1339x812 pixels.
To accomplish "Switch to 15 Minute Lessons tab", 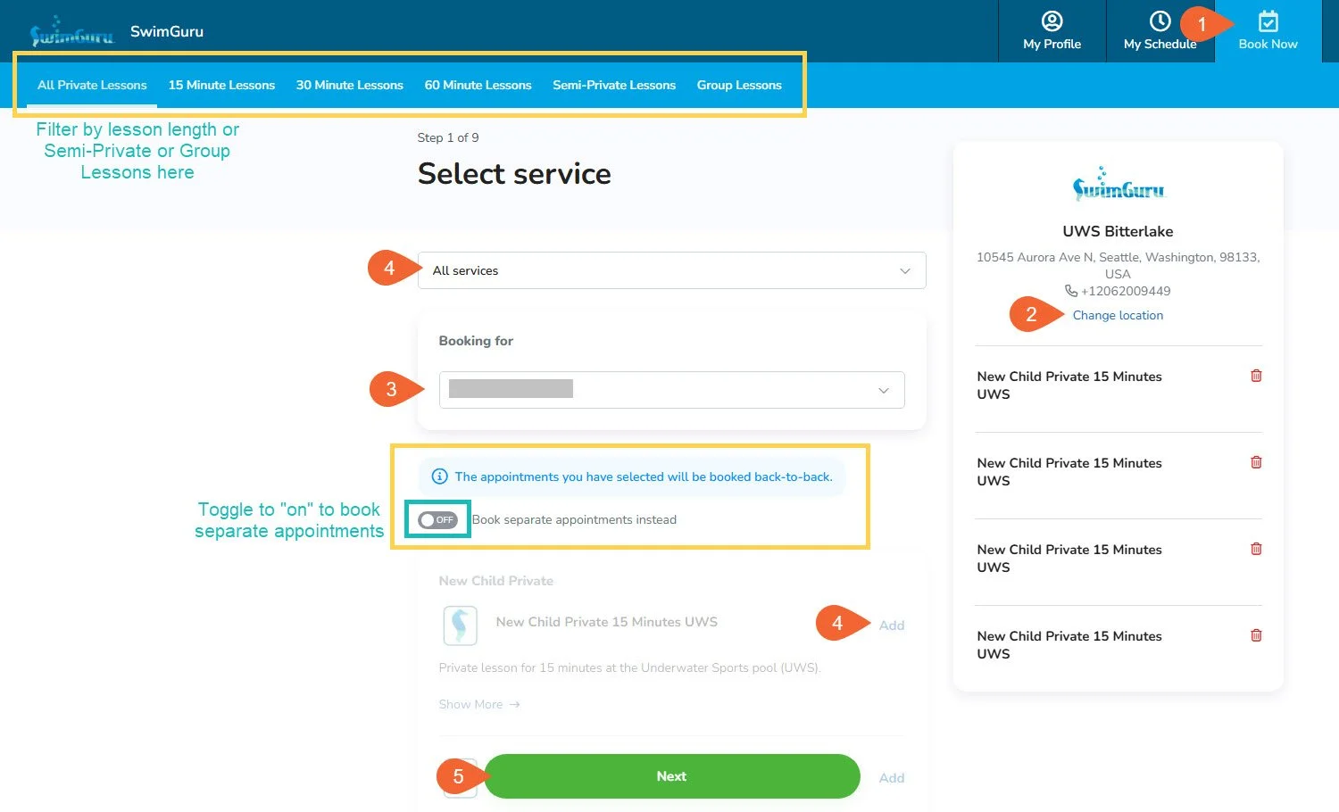I will (x=221, y=86).
